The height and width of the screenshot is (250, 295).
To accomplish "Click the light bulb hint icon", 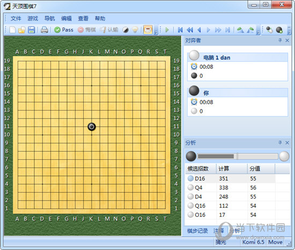I will 135,30.
